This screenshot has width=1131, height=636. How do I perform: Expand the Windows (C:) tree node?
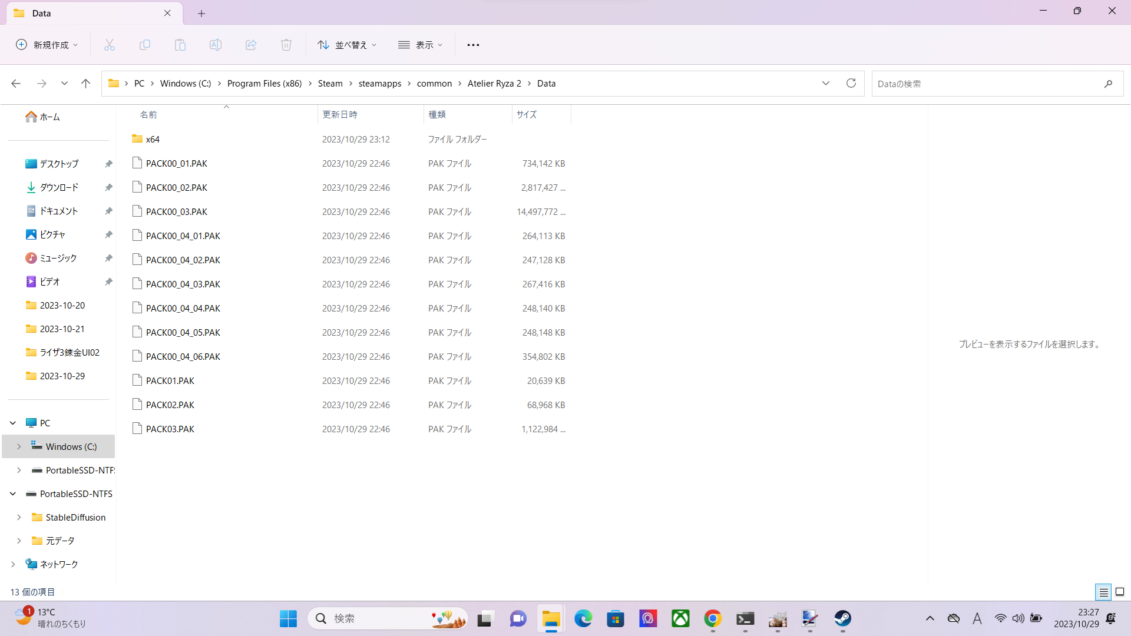point(19,446)
